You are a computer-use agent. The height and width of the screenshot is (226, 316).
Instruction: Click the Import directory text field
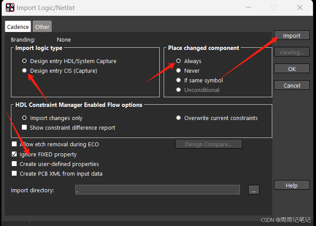(158, 190)
